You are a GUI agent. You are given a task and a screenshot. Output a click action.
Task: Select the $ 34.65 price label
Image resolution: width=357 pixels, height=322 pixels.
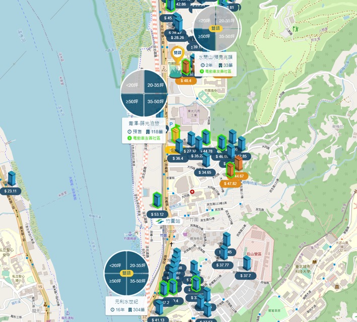pyautogui.click(x=204, y=172)
